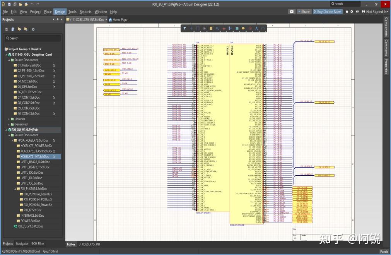Click the Place Wire tool icon
391x255 pixels.
coord(217,28)
